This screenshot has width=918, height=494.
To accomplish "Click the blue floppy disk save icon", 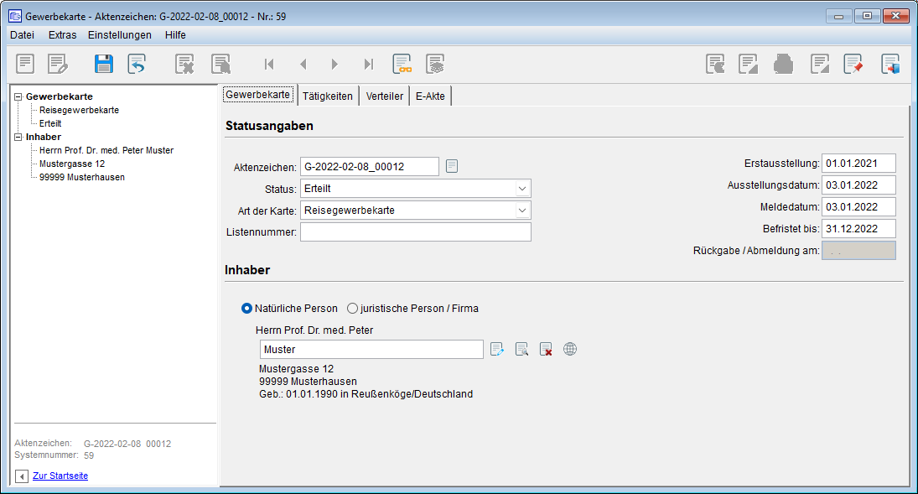I will click(x=104, y=65).
